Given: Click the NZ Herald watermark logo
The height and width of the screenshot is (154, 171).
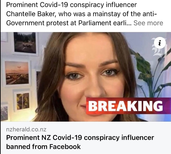Looking at the screenshot, I should click(x=159, y=47).
